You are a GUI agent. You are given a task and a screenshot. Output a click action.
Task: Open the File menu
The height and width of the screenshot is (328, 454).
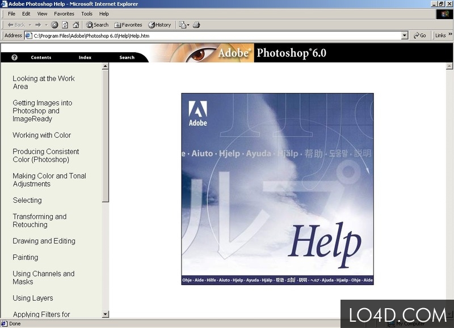[11, 14]
